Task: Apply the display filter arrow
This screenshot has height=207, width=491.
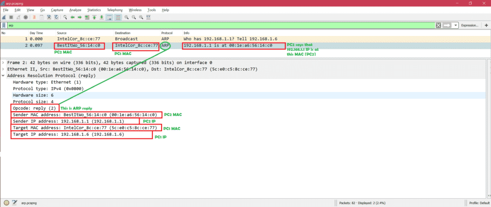Action: pyautogui.click(x=447, y=25)
